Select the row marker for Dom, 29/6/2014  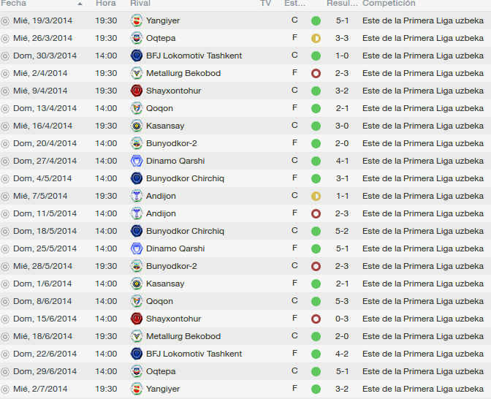click(x=5, y=372)
